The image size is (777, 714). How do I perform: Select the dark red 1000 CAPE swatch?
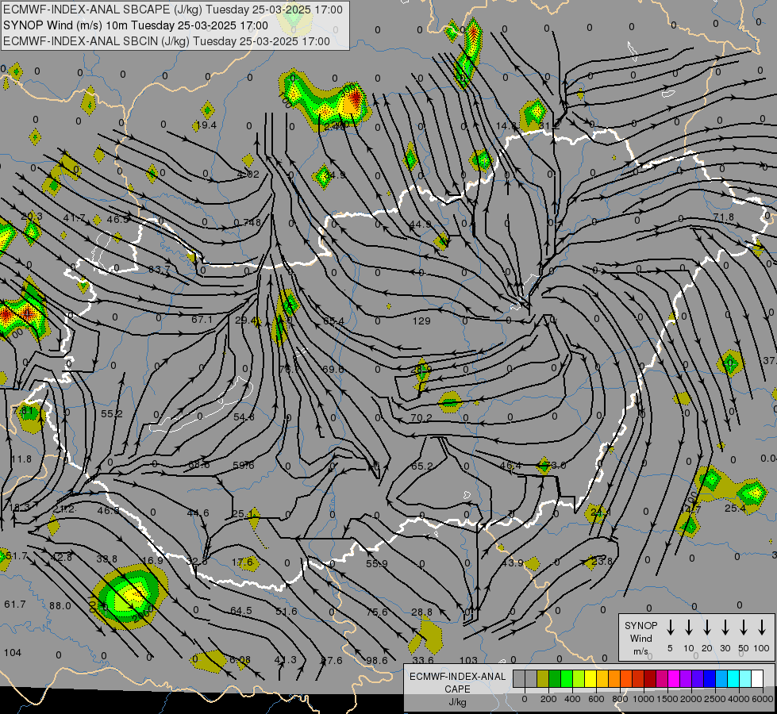coord(650,678)
